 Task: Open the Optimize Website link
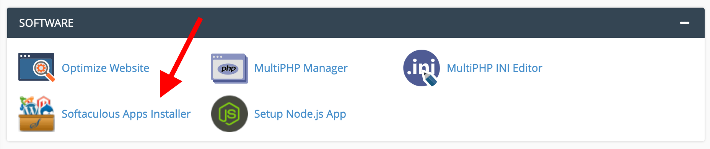pyautogui.click(x=106, y=68)
